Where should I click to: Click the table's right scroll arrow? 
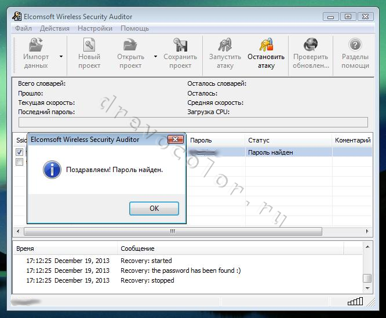tap(367, 231)
